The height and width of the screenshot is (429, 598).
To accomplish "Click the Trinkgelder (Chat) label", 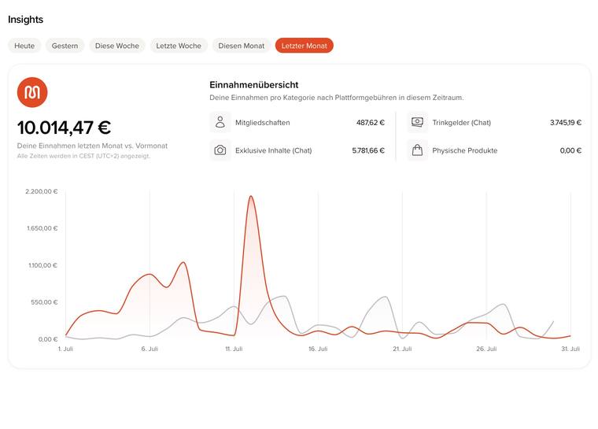I will click(x=461, y=123).
